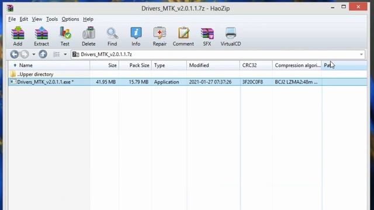Sort by Size column header
Viewport: 374px width, 210px height.
click(x=104, y=65)
